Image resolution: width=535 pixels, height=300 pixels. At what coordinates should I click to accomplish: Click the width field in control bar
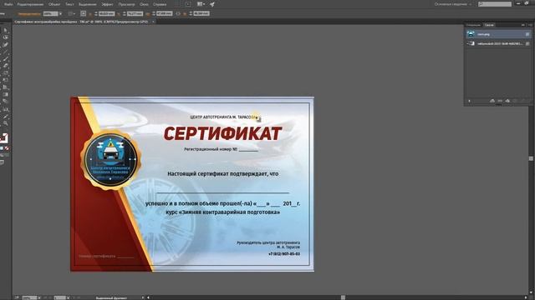tap(165, 13)
